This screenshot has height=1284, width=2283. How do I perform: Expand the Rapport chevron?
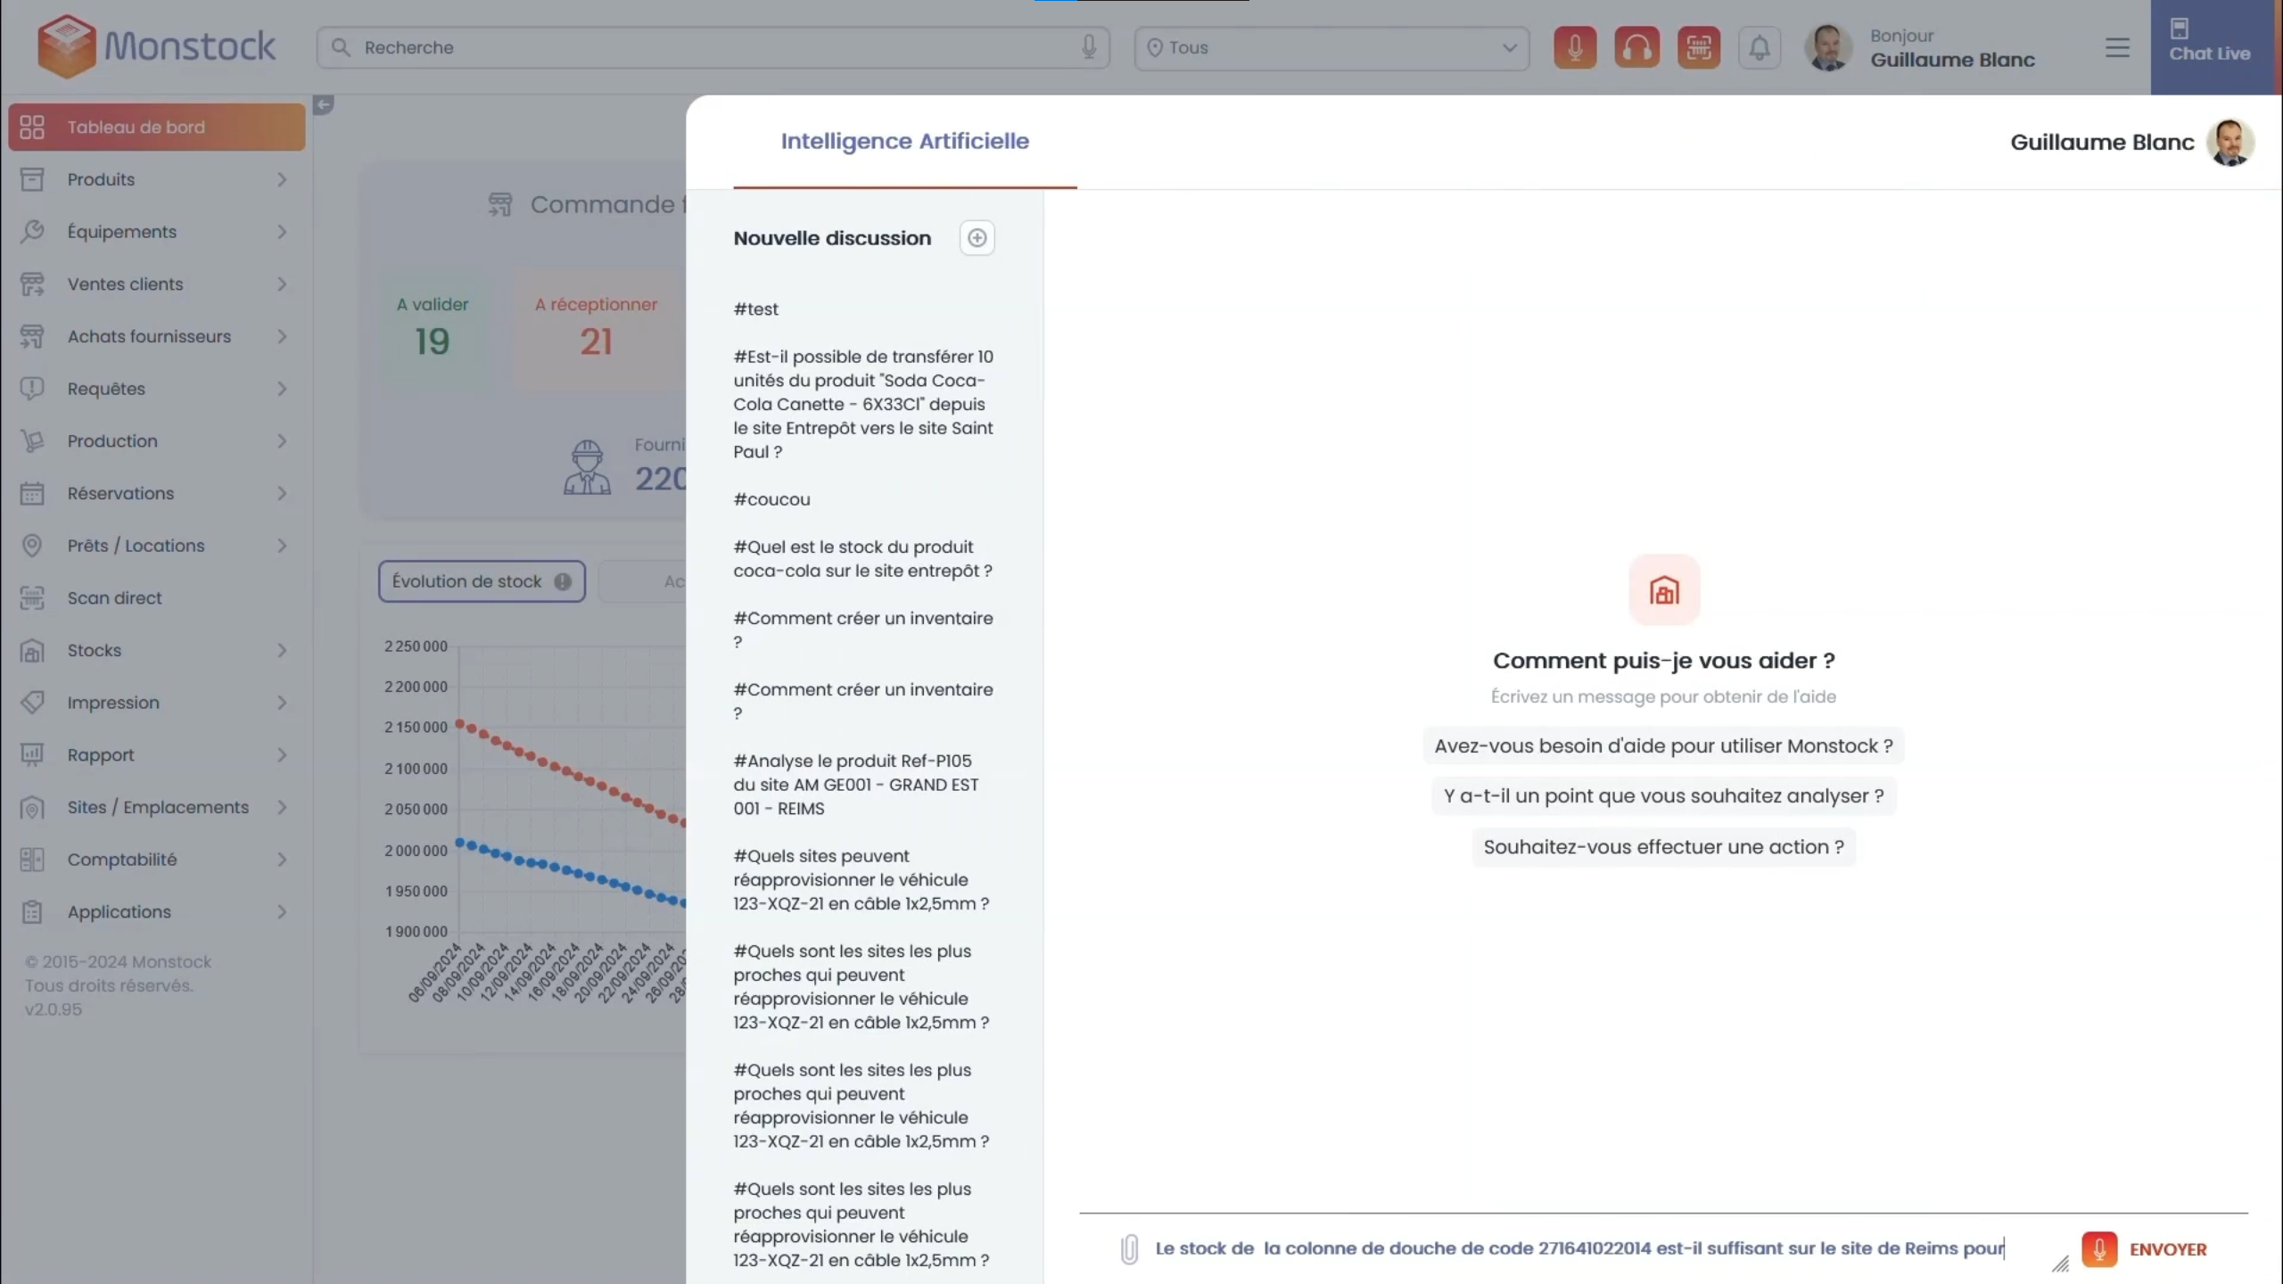(x=282, y=755)
